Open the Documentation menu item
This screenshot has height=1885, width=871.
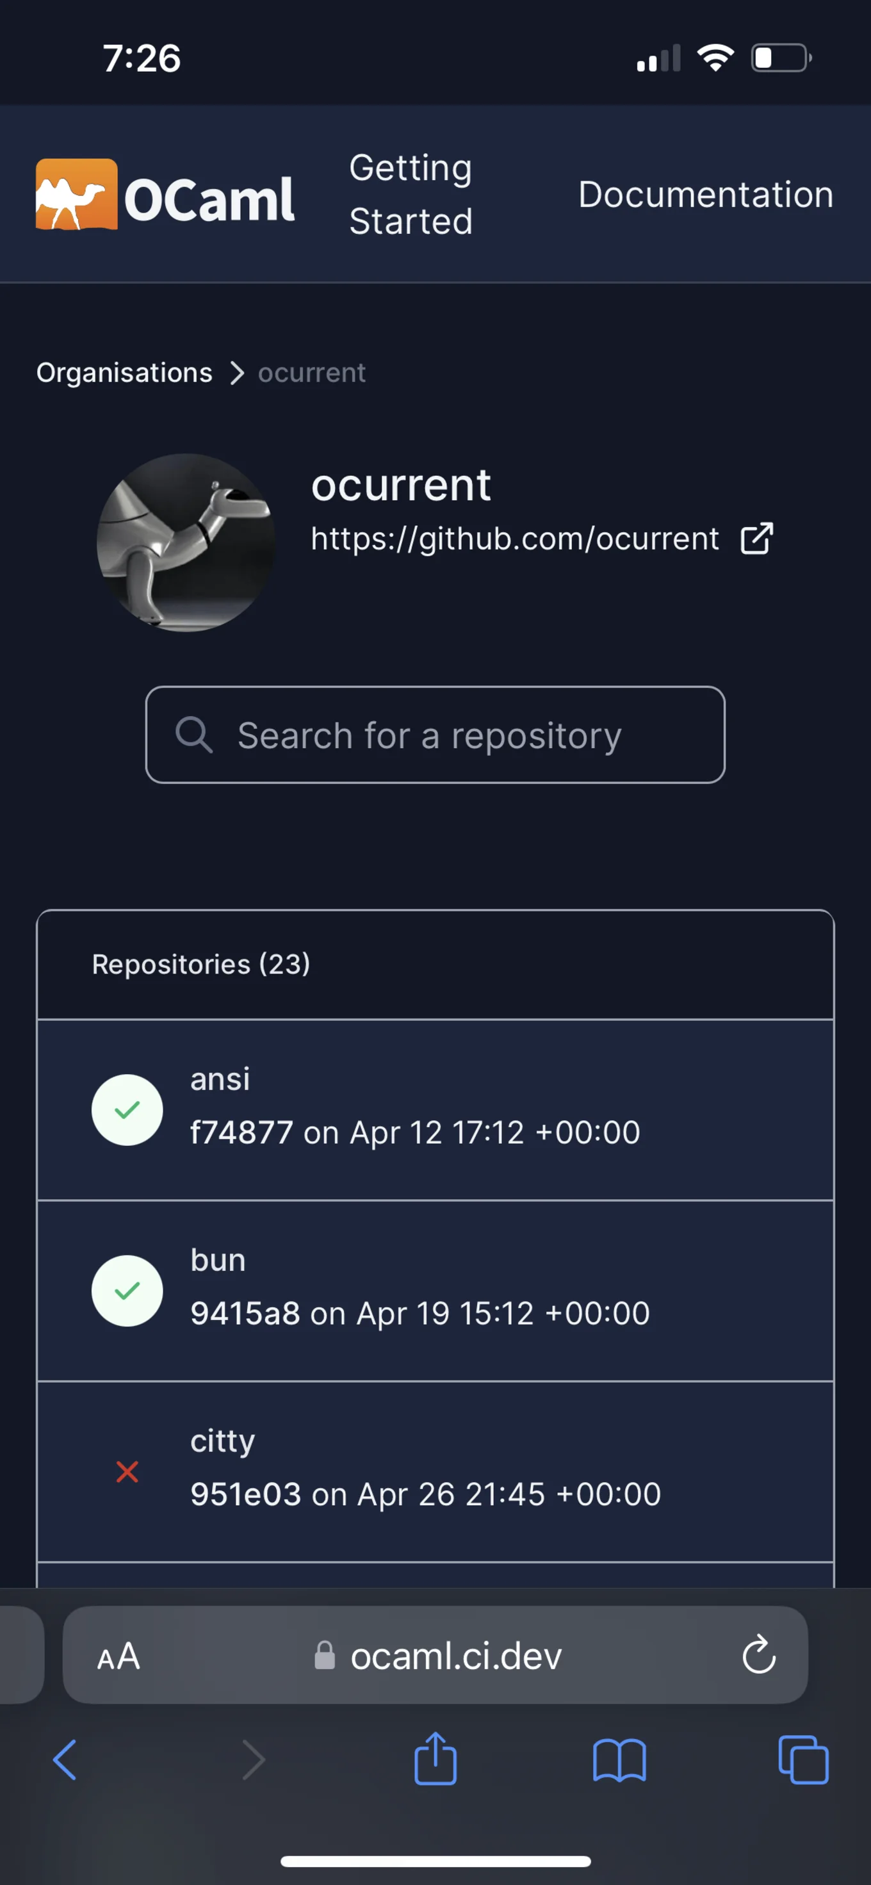click(705, 194)
